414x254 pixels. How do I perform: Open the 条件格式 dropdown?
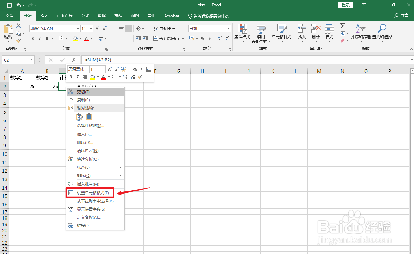point(242,34)
